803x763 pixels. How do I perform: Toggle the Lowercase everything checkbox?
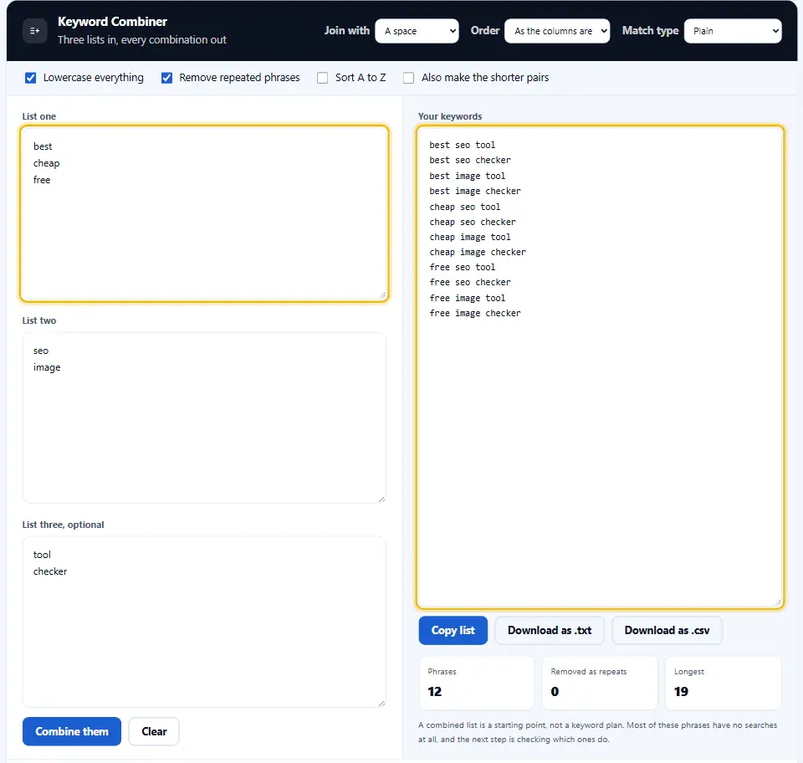coord(31,78)
